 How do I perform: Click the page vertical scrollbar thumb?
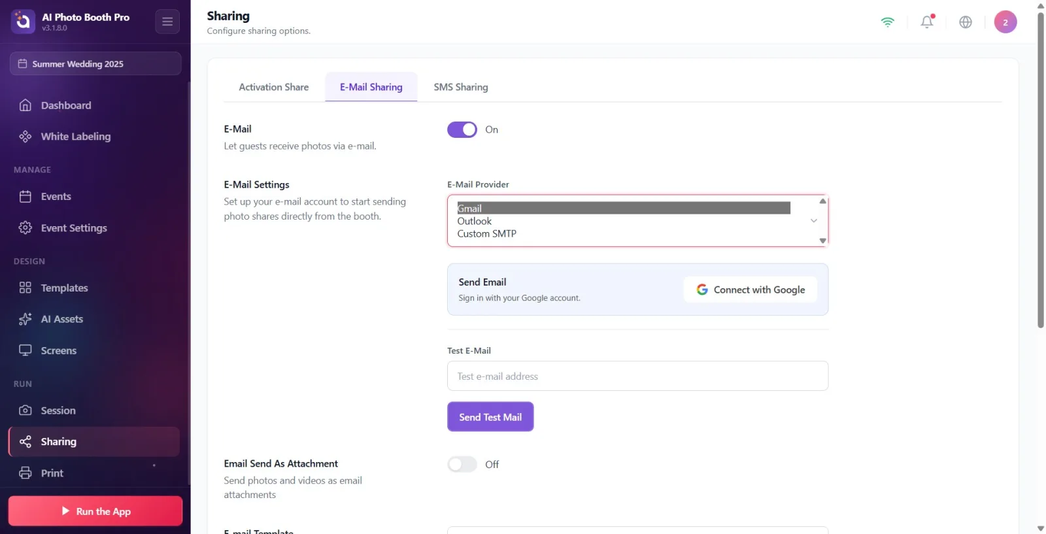[1041, 170]
